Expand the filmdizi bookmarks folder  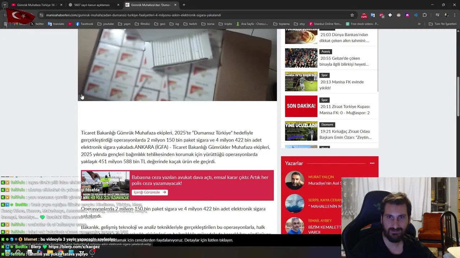[x=142, y=24]
